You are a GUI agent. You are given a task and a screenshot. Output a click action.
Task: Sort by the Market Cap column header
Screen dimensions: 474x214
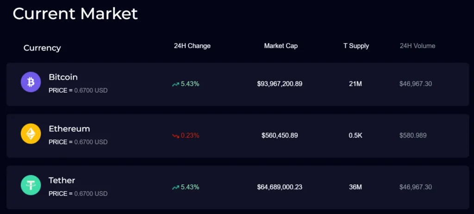[281, 46]
